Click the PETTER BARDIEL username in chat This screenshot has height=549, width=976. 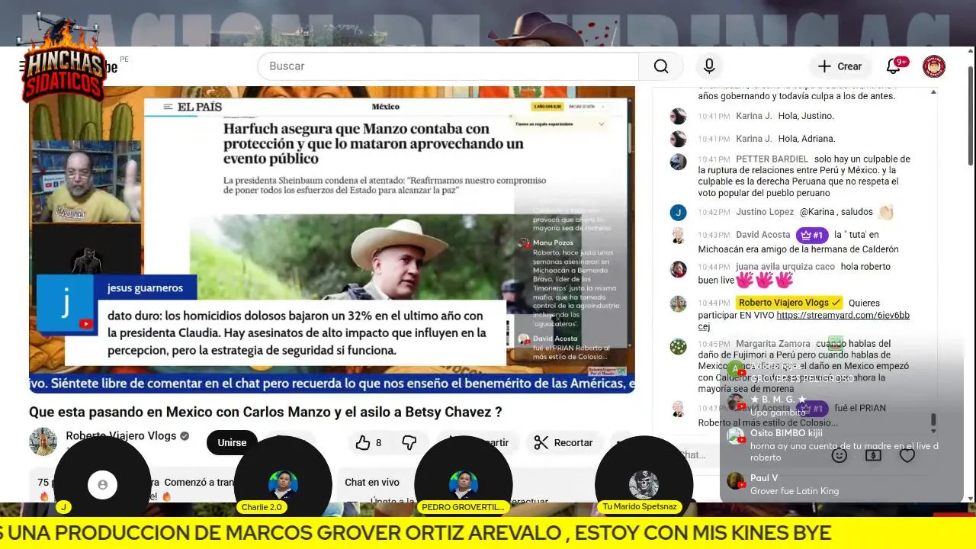point(772,159)
